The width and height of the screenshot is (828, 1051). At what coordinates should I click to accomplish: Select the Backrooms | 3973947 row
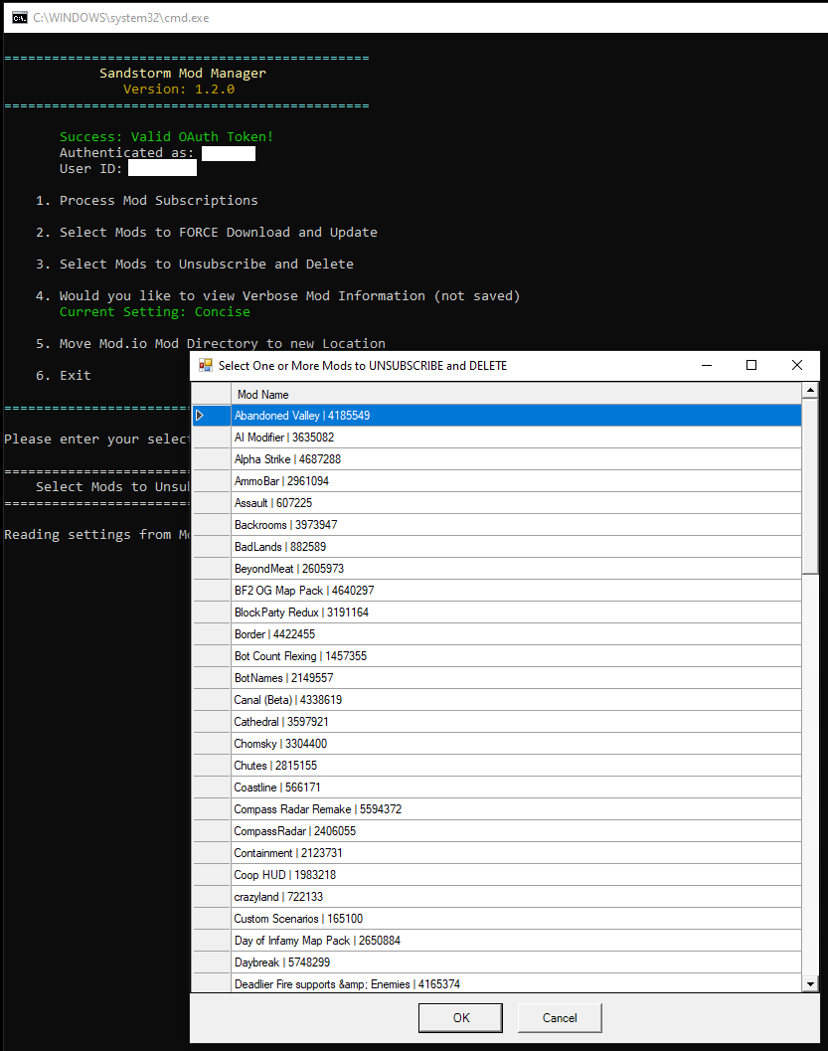pos(516,525)
